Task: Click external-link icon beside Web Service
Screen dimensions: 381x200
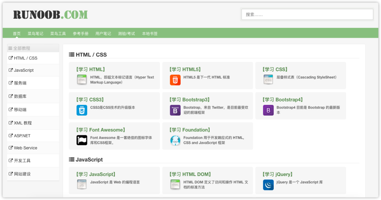Action: point(11,148)
